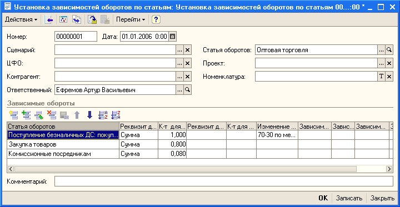Click the copy document toolbar icon
Screen dimensions: 400x207
point(76,19)
